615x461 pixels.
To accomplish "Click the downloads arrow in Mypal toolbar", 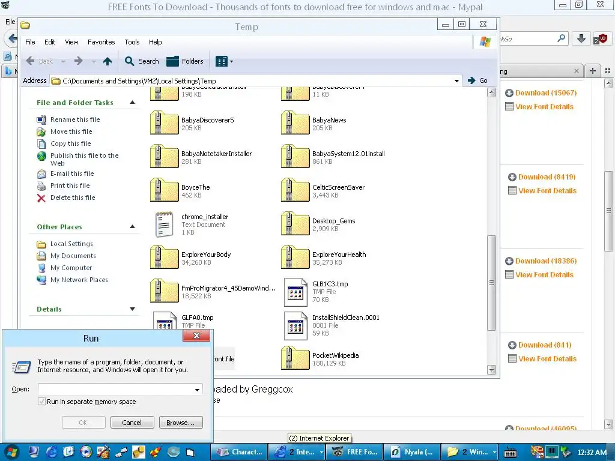I will click(x=581, y=38).
